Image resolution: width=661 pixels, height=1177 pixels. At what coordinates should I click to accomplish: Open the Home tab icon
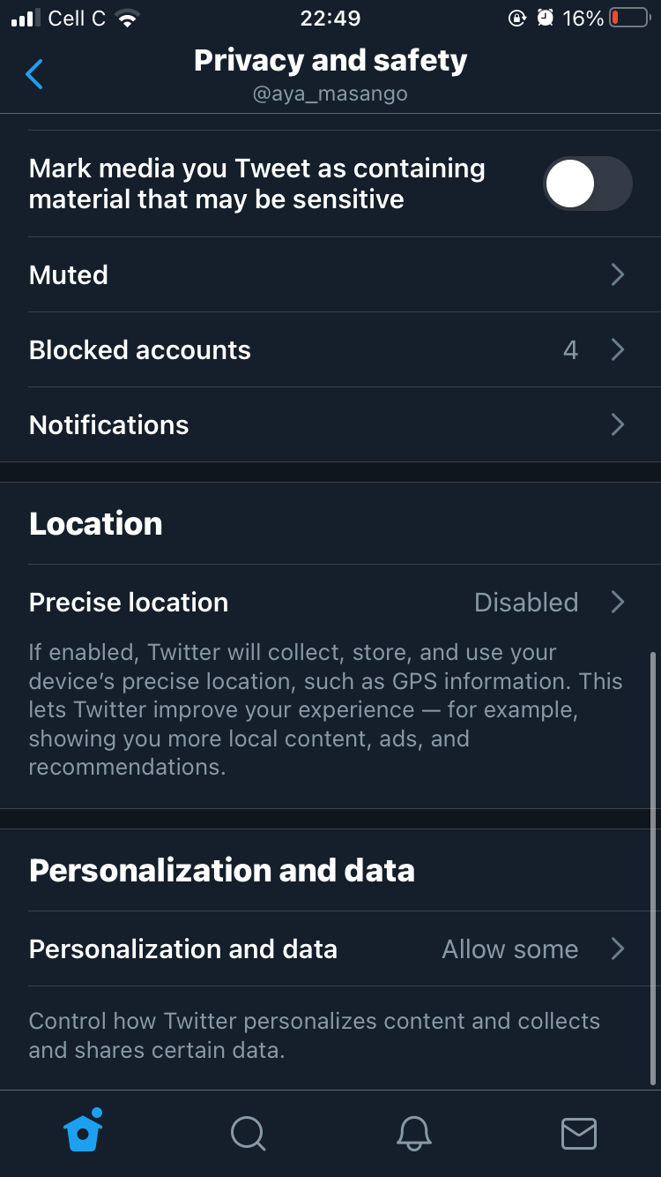[x=84, y=1130]
